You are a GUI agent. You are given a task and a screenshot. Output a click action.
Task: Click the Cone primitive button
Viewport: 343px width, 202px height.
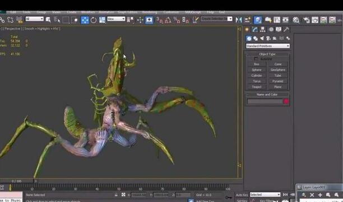pyautogui.click(x=278, y=64)
